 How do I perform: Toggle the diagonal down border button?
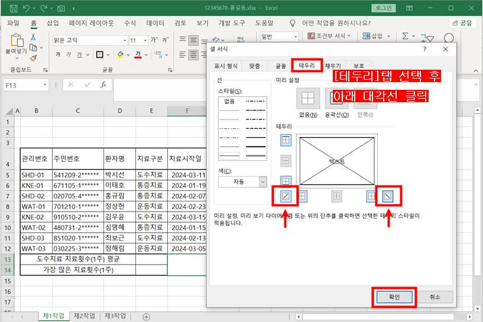(x=388, y=196)
